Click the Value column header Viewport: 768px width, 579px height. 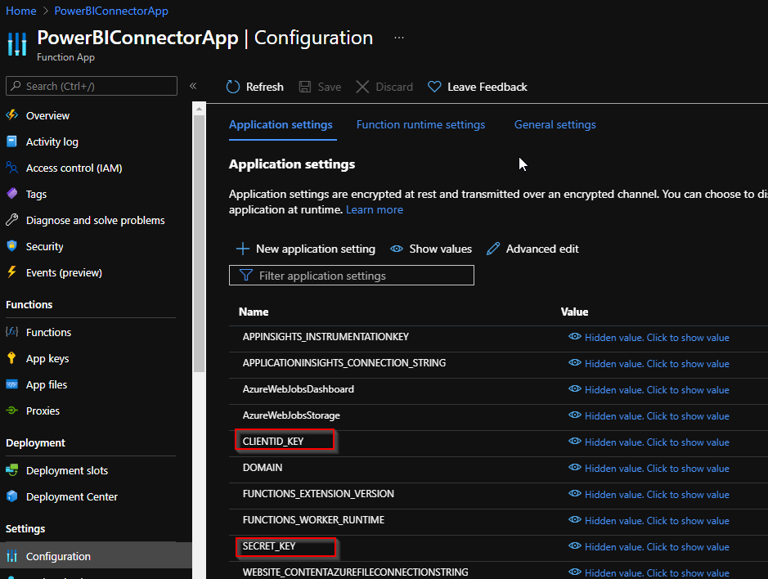point(574,312)
